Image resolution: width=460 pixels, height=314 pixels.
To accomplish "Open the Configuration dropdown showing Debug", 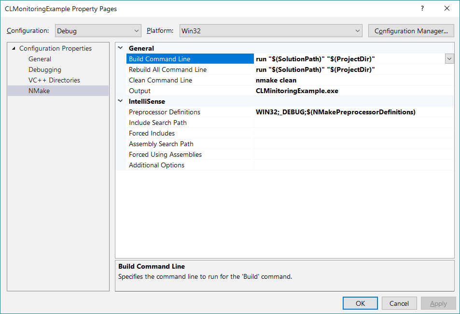I will click(98, 31).
